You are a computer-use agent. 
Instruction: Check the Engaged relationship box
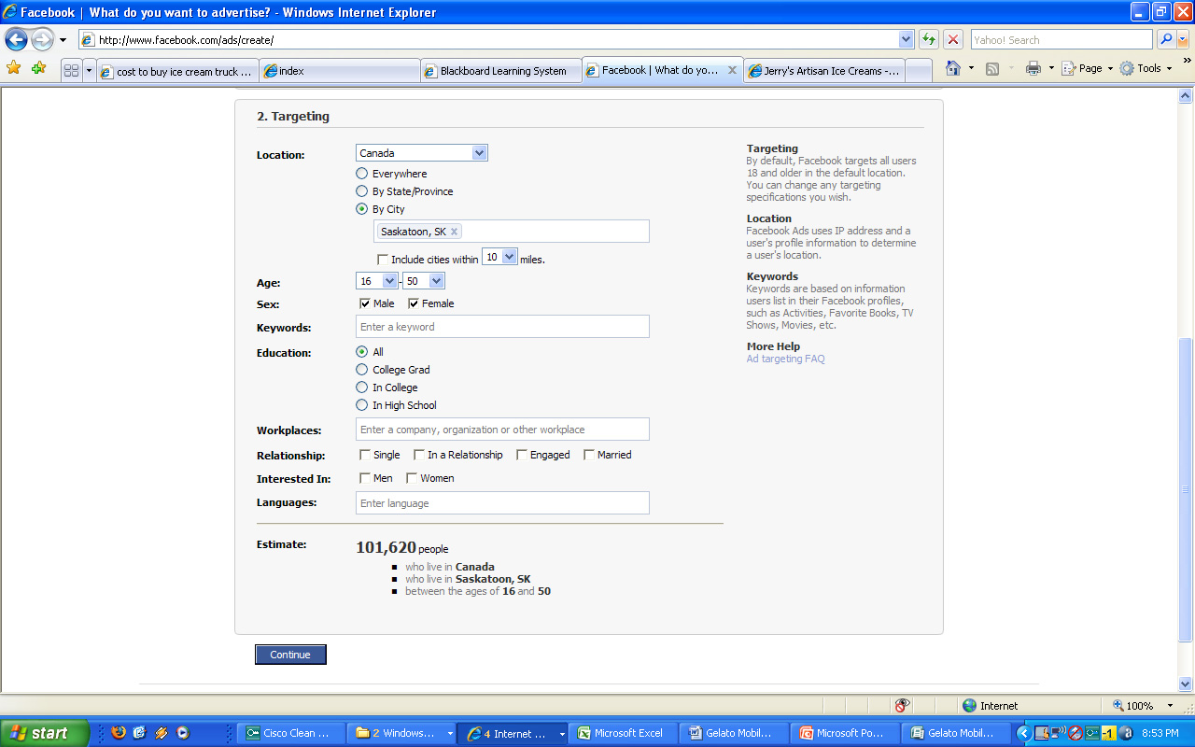point(522,455)
